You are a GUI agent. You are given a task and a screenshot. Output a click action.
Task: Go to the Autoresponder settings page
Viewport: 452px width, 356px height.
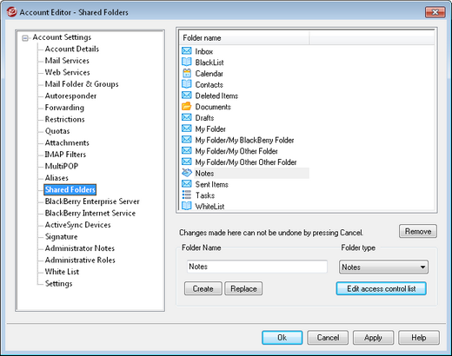70,96
